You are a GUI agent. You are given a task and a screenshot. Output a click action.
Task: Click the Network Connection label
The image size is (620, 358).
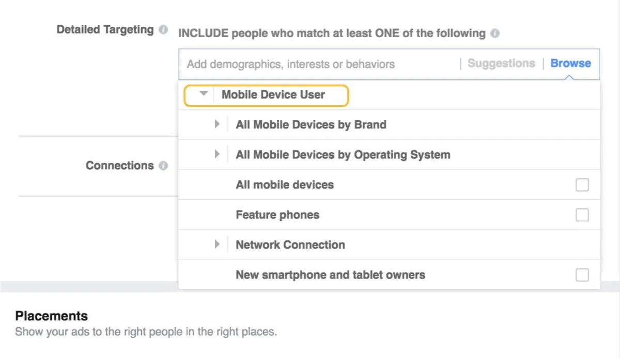(x=290, y=245)
